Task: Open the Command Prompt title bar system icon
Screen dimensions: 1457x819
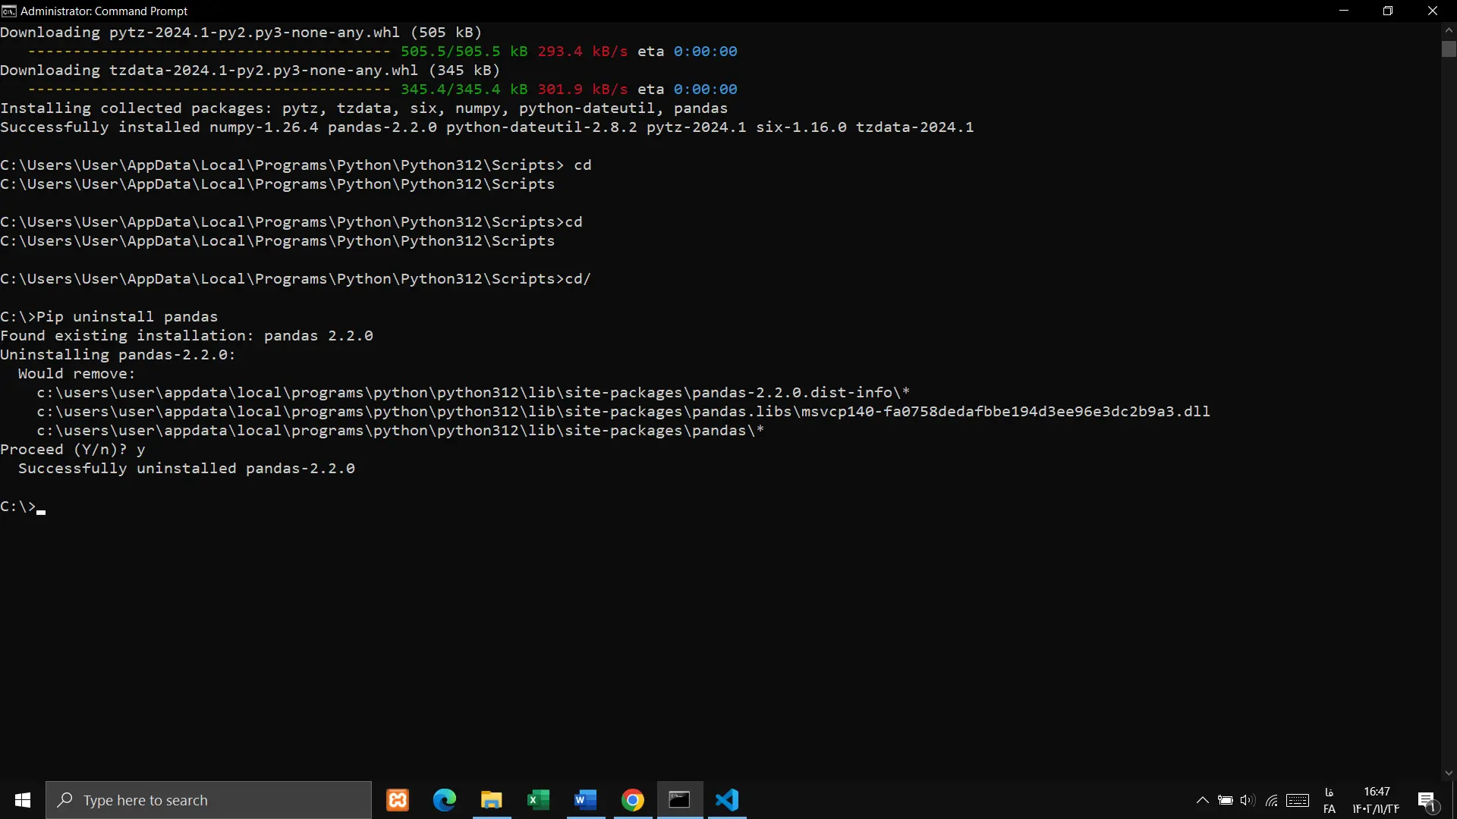Action: click(x=8, y=11)
